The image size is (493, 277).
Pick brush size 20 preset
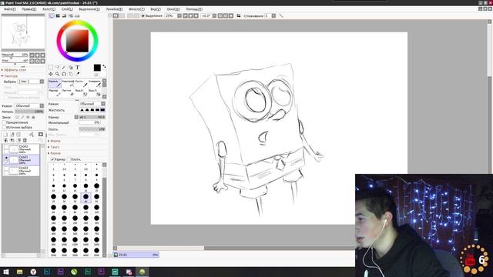[x=96, y=187]
